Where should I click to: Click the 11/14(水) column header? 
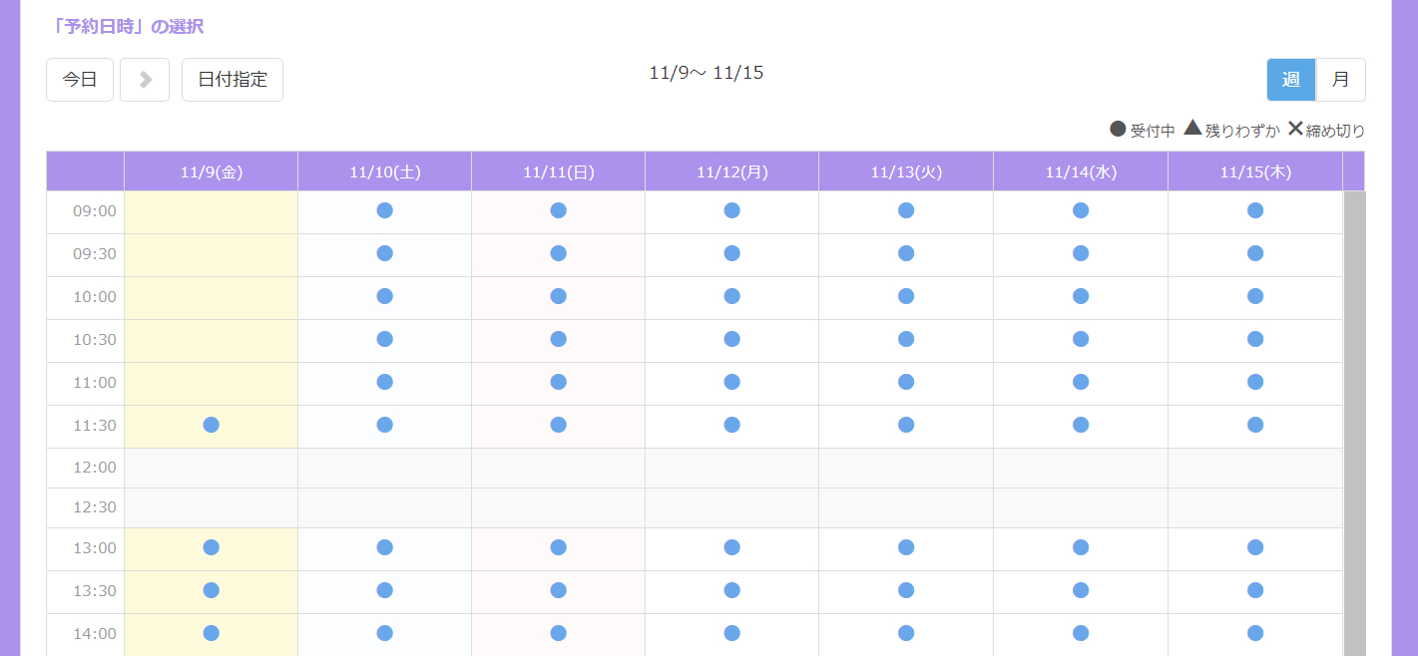(1081, 171)
